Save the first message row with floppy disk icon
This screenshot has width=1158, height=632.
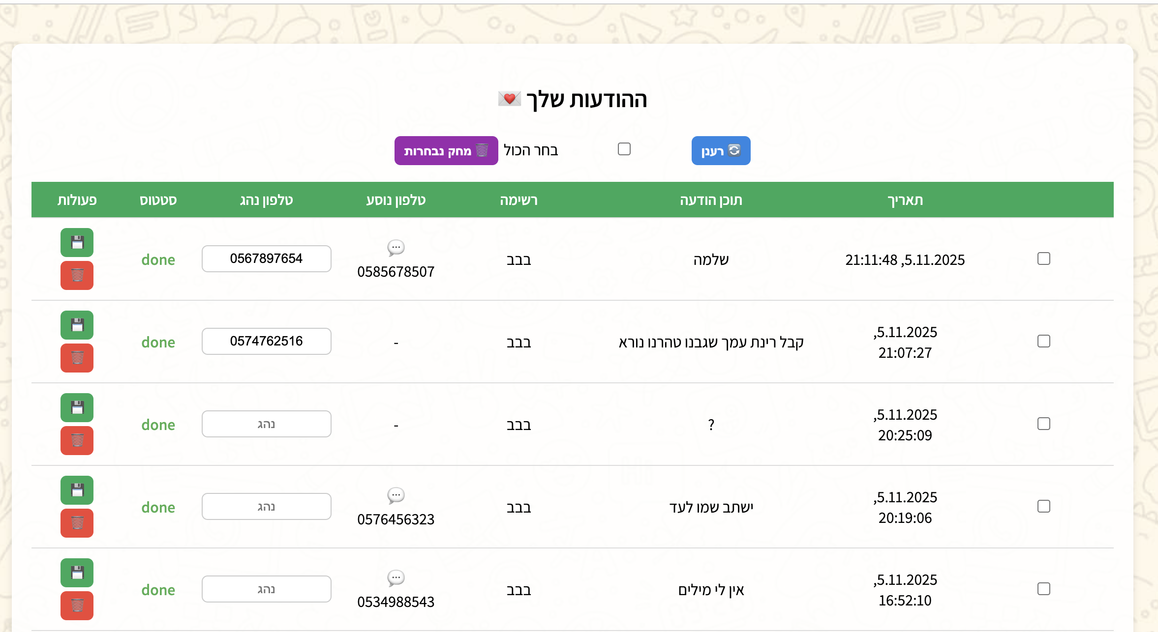click(77, 242)
